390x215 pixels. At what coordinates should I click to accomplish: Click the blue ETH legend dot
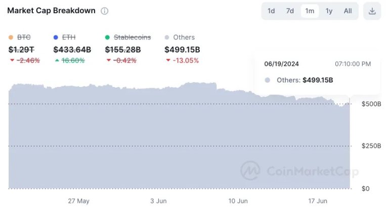pos(56,37)
